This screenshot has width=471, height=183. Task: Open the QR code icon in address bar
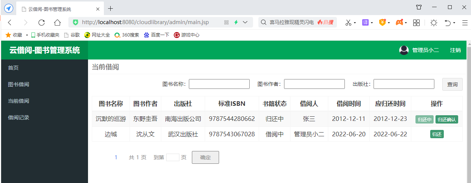227,23
